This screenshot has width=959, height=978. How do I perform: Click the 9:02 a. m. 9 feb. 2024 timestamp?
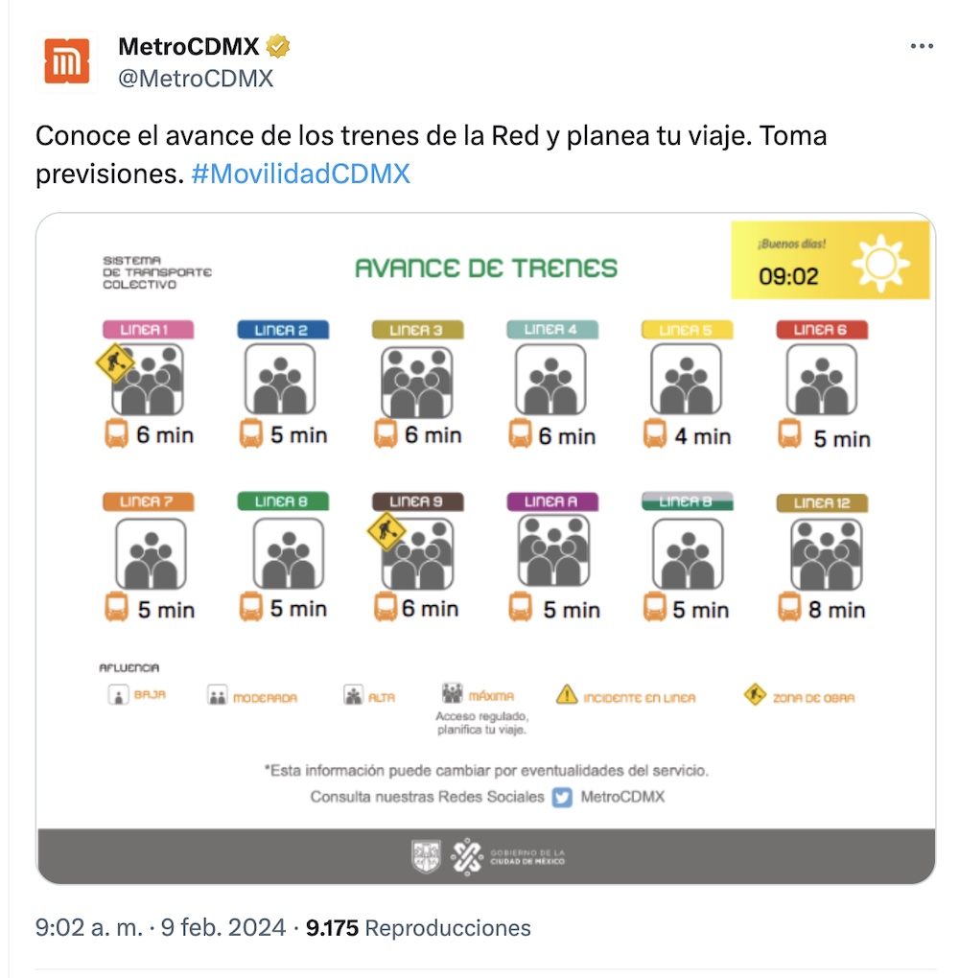pyautogui.click(x=160, y=927)
